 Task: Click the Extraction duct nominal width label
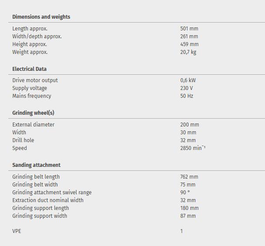click(x=48, y=200)
